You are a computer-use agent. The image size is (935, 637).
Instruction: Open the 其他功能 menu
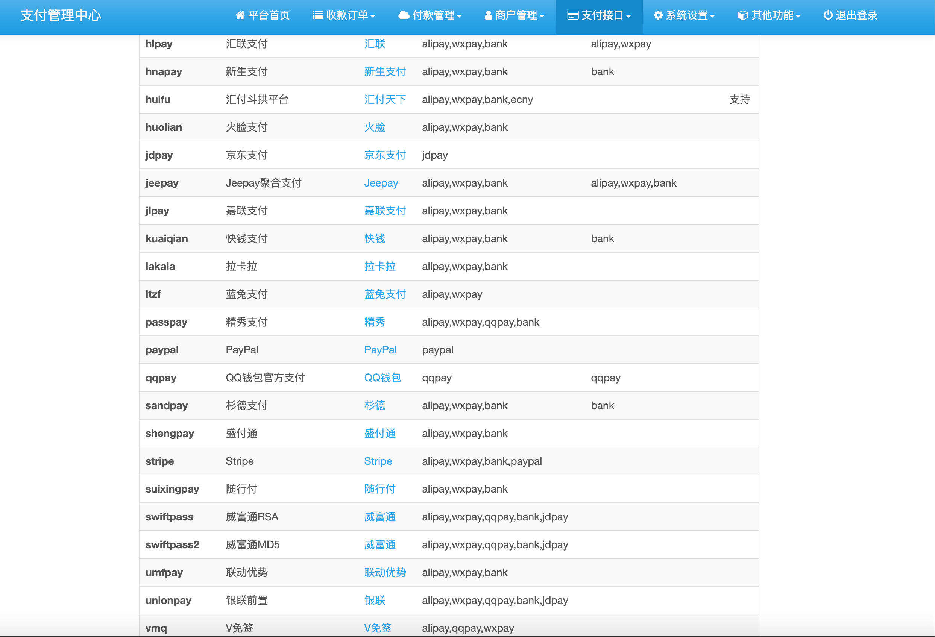tap(772, 15)
